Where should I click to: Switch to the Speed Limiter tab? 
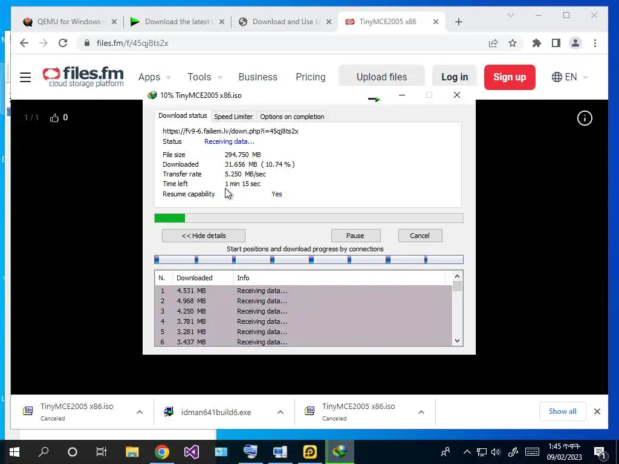[x=233, y=117]
